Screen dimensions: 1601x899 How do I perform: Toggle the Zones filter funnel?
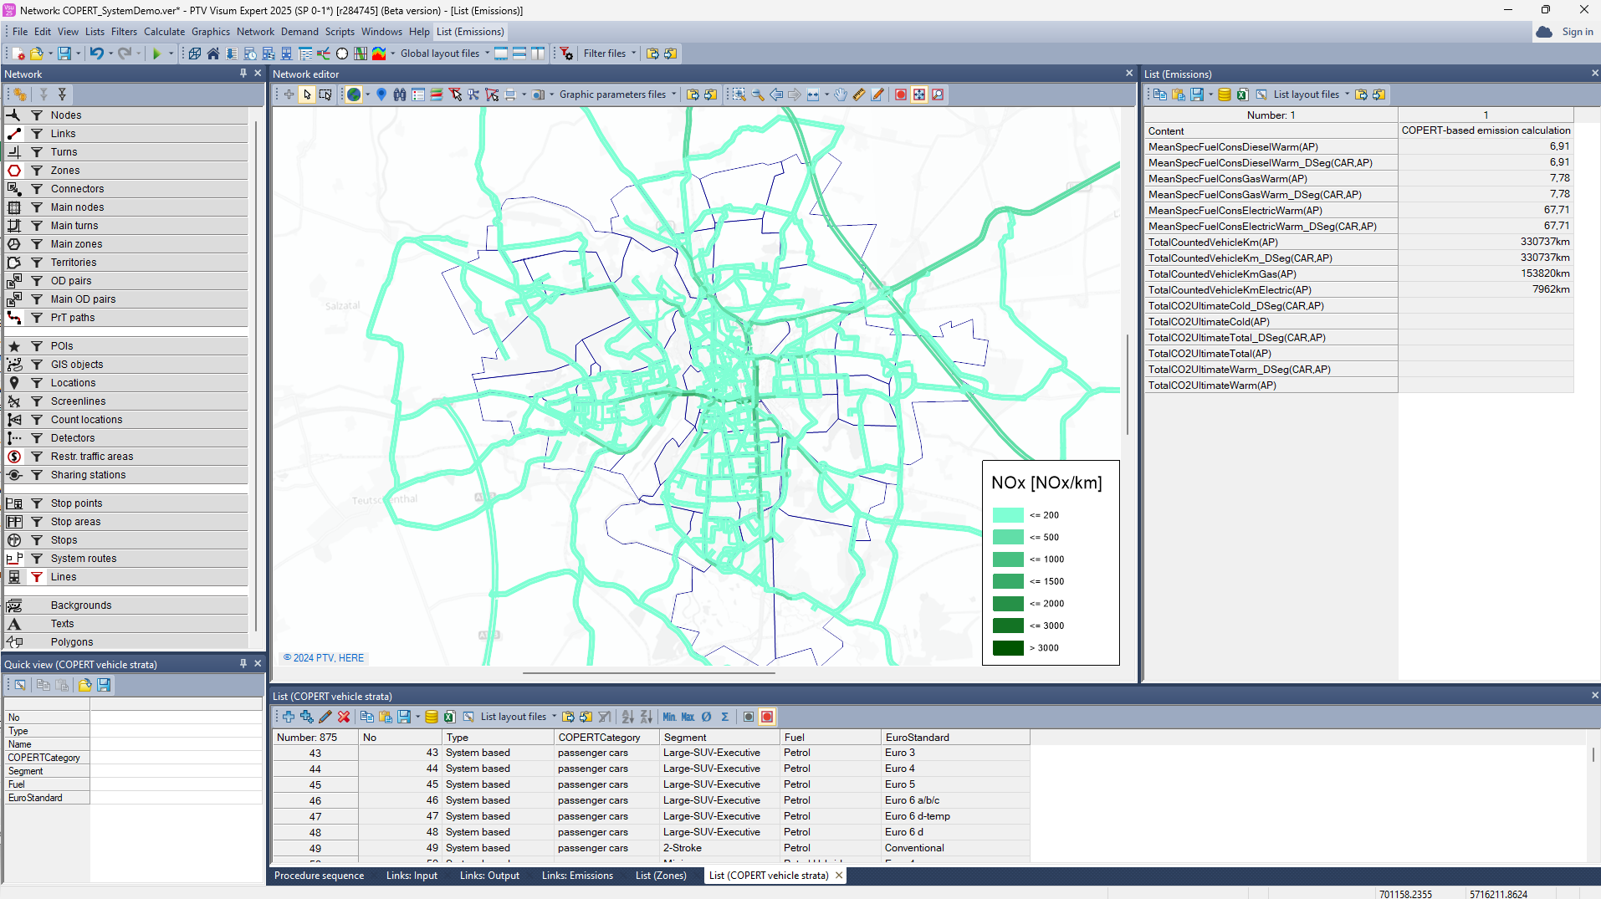[x=37, y=171]
